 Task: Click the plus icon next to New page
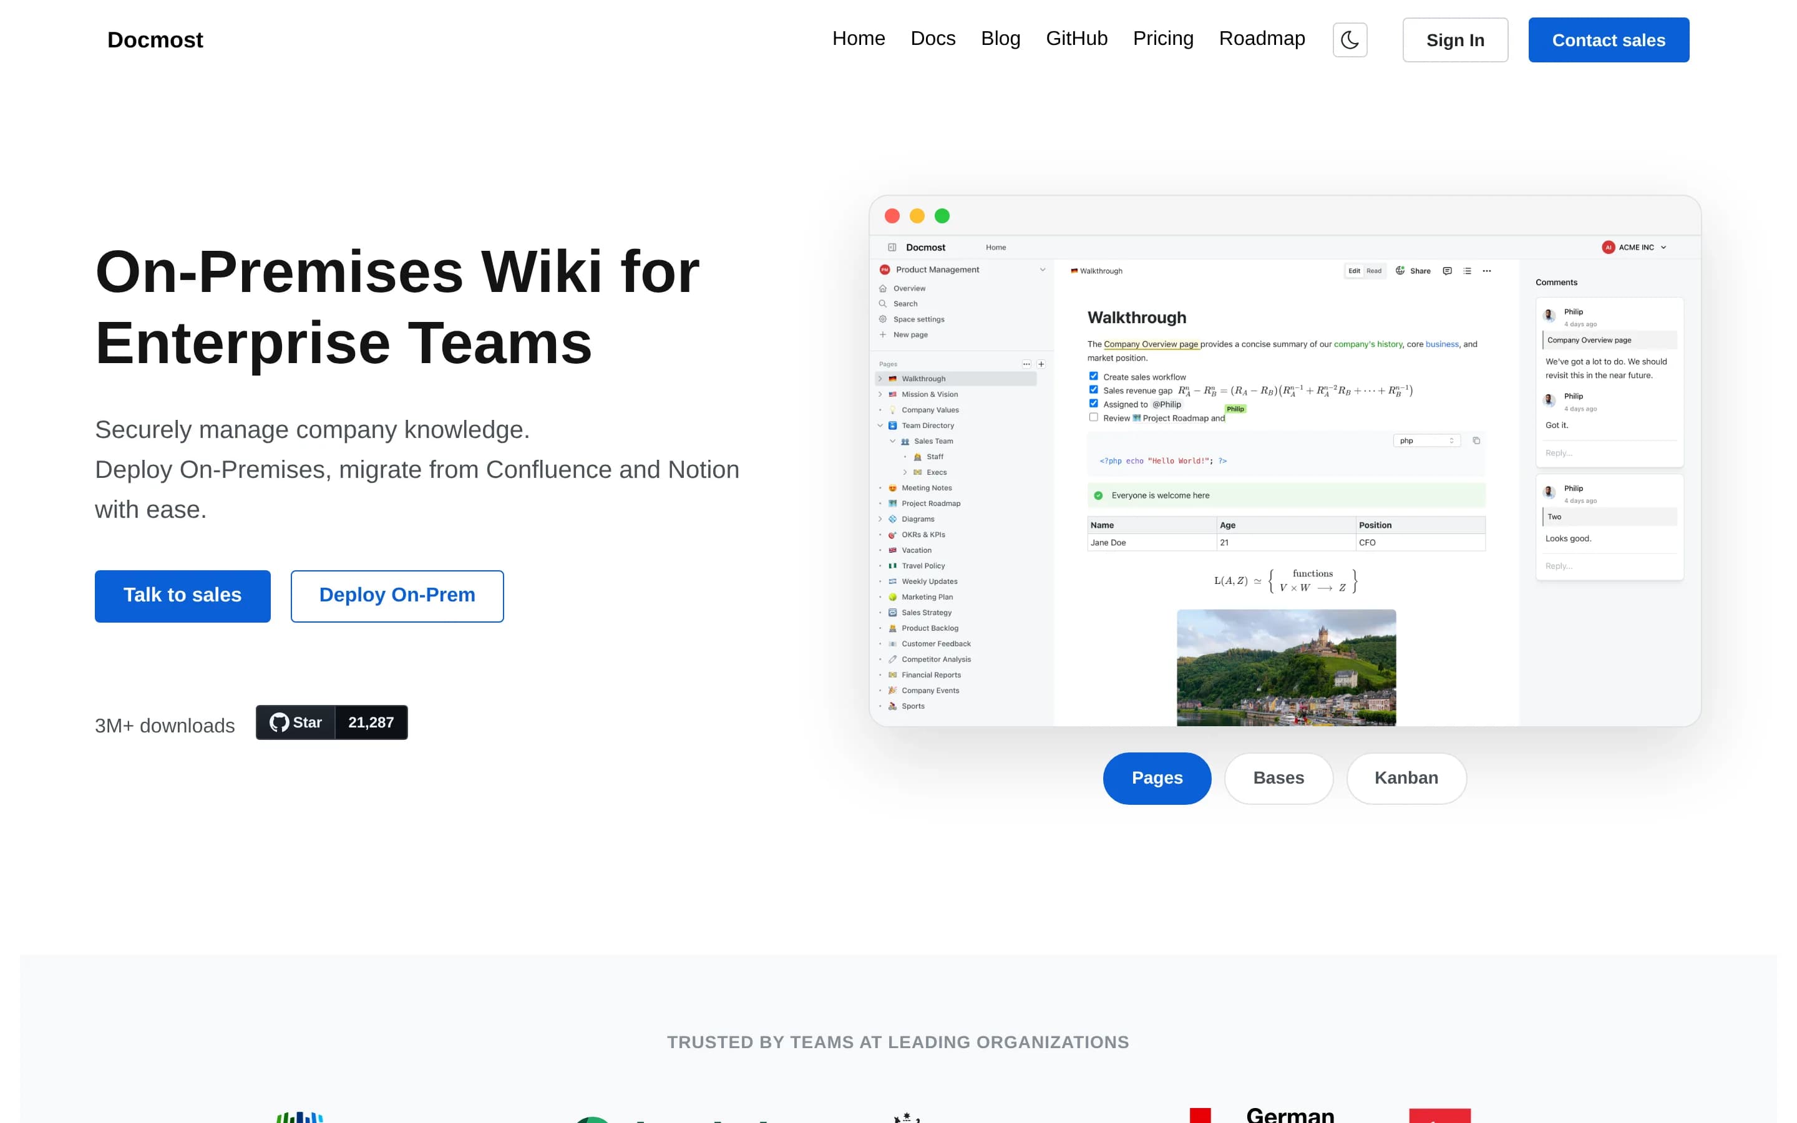pos(883,335)
